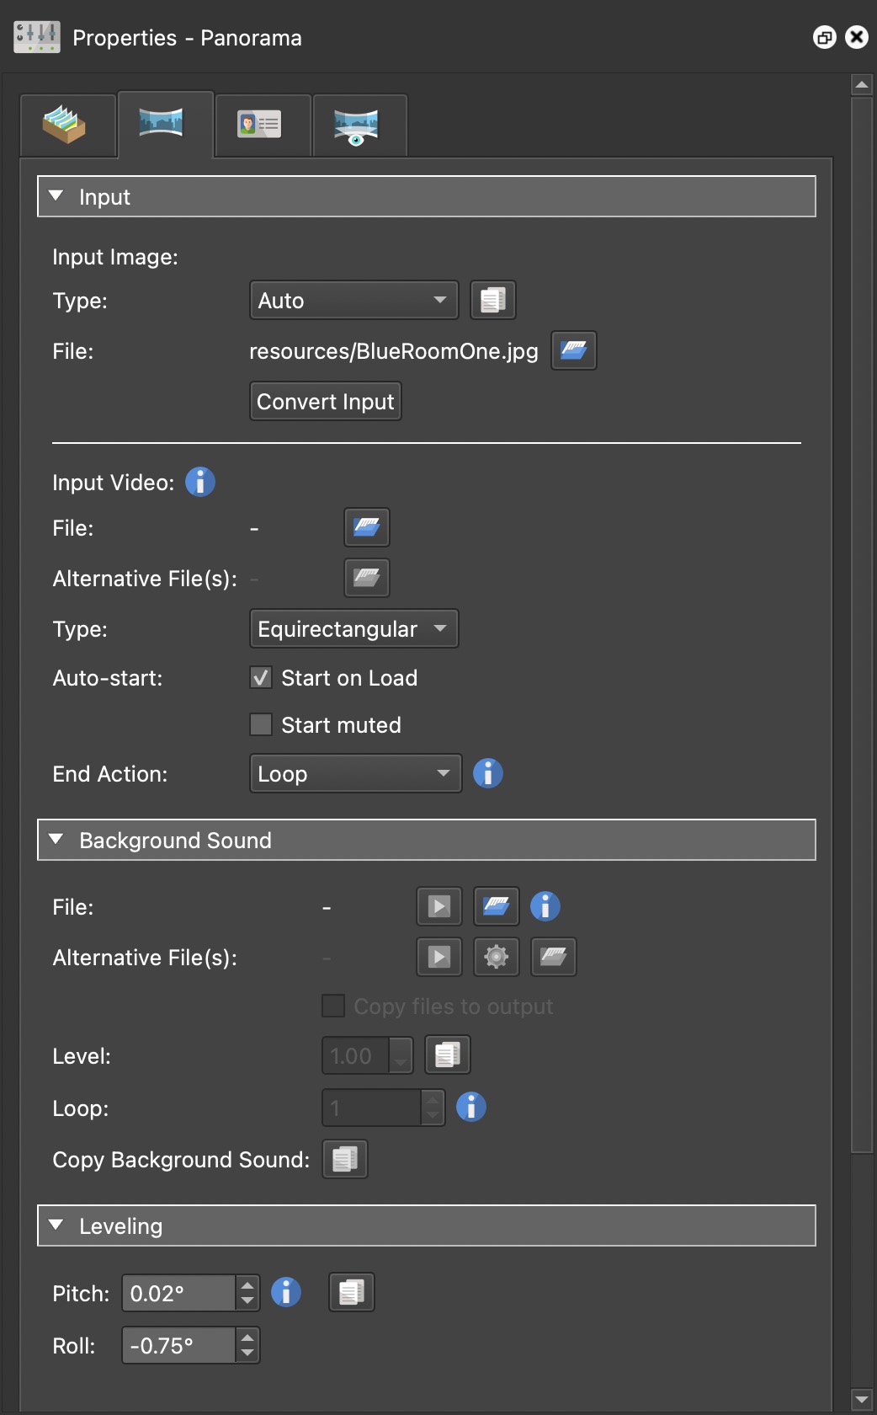Open background sound alternative files settings gear
The image size is (877, 1415).
point(496,957)
